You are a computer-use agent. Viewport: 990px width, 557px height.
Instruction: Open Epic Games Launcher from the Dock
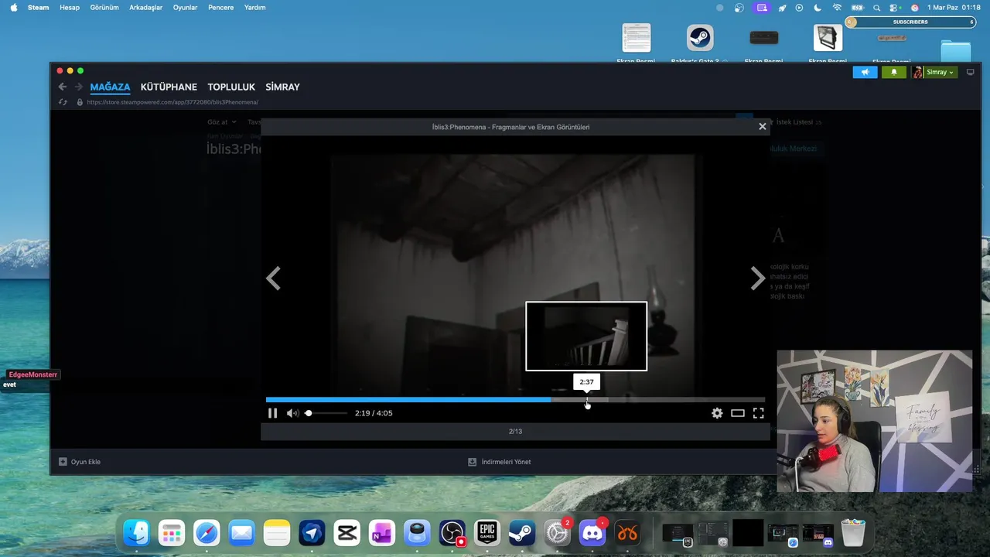coord(486,533)
